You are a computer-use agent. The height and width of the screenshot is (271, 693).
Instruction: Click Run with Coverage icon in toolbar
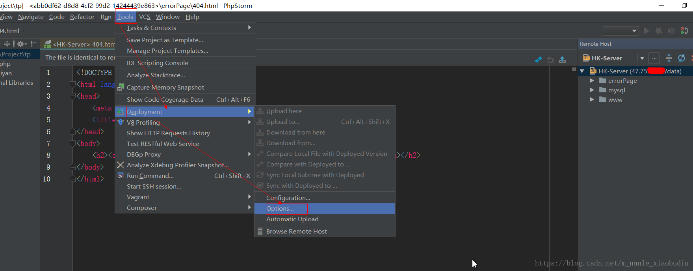(x=671, y=31)
